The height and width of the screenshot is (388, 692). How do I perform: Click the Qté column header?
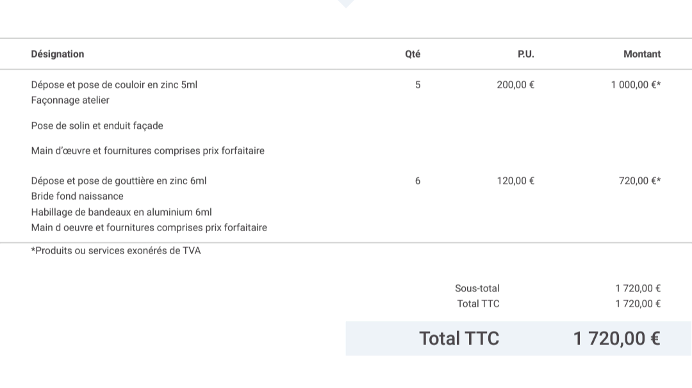(413, 54)
